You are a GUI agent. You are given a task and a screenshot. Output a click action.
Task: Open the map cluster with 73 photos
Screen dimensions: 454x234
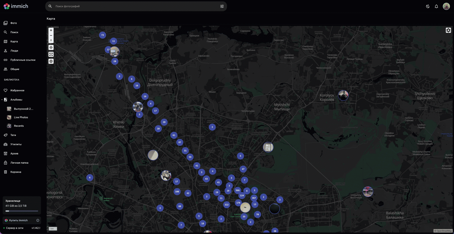102,35
